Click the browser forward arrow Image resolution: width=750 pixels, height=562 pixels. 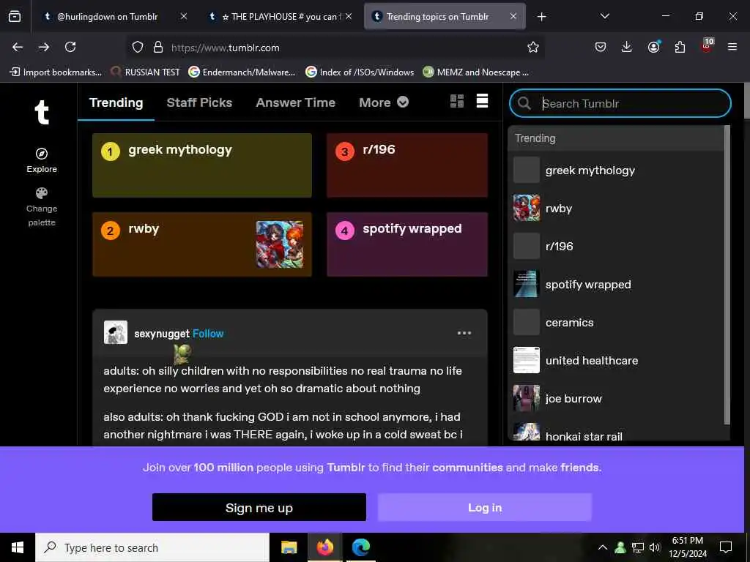tap(44, 47)
